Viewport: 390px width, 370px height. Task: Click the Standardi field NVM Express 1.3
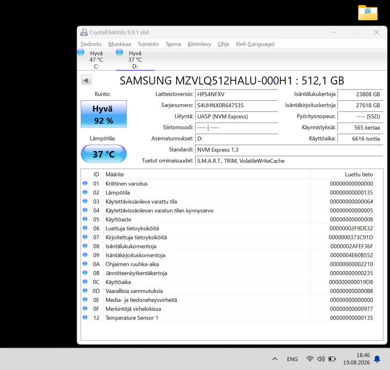click(x=289, y=150)
